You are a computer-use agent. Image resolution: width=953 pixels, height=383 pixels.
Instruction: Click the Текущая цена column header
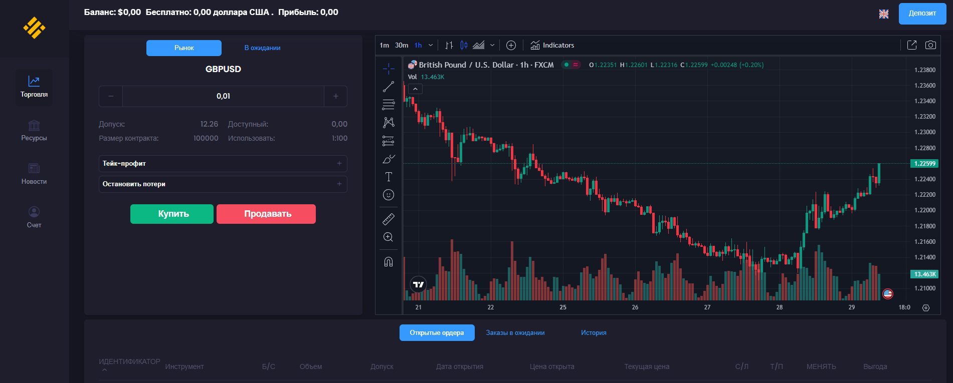point(647,366)
